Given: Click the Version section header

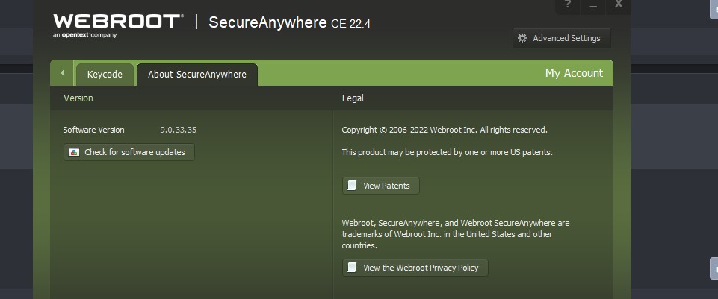Looking at the screenshot, I should 78,98.
